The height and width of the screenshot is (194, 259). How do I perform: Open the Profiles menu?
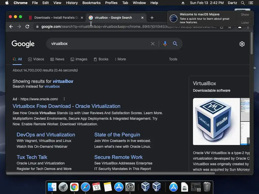tap(111, 3)
